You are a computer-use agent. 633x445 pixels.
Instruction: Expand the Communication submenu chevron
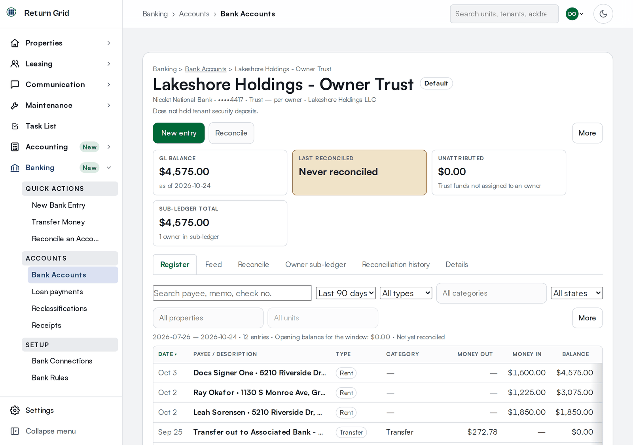109,85
